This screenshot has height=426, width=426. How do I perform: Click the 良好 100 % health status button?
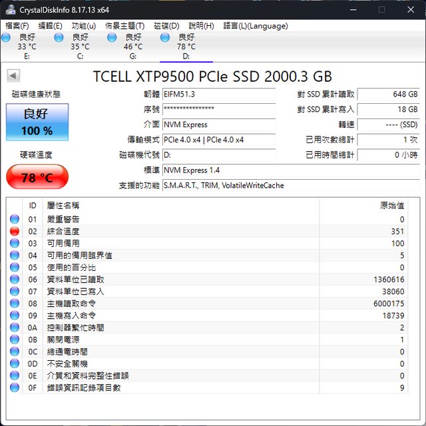click(37, 122)
